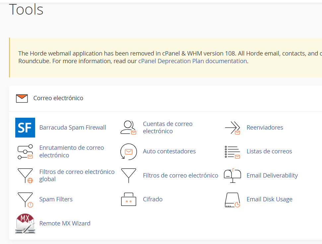Image resolution: width=322 pixels, height=244 pixels.
Task: Open the Listas de correos link
Action: (269, 151)
